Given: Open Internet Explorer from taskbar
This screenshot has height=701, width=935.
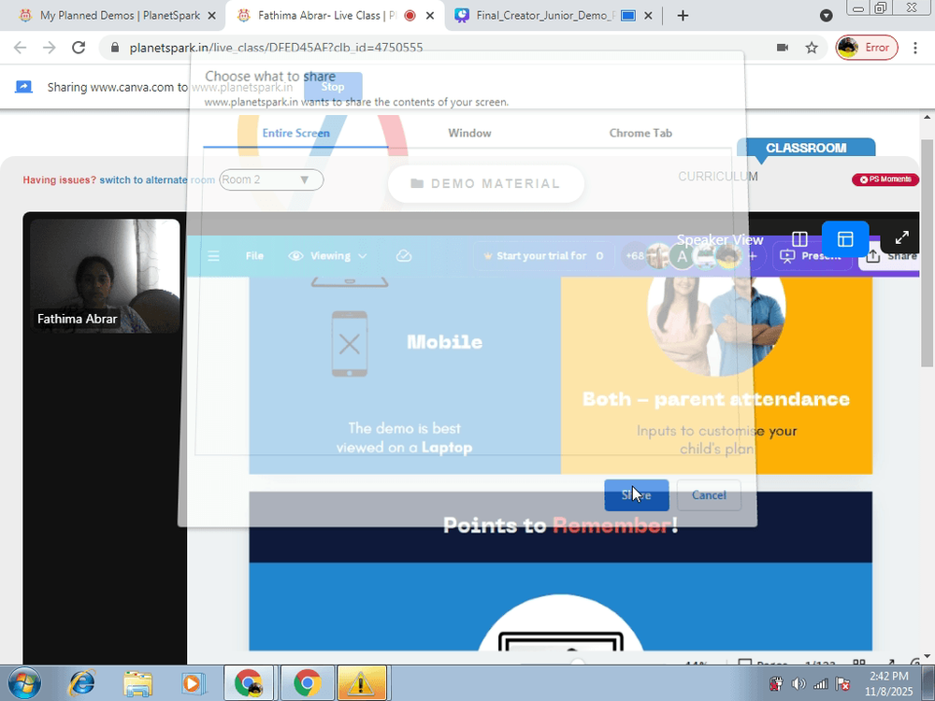Looking at the screenshot, I should [x=81, y=683].
